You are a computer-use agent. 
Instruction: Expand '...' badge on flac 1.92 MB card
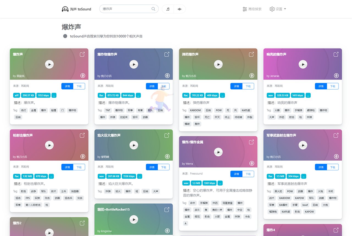[51, 176]
